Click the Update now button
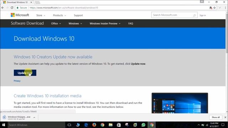The image size is (228, 128). (25, 73)
